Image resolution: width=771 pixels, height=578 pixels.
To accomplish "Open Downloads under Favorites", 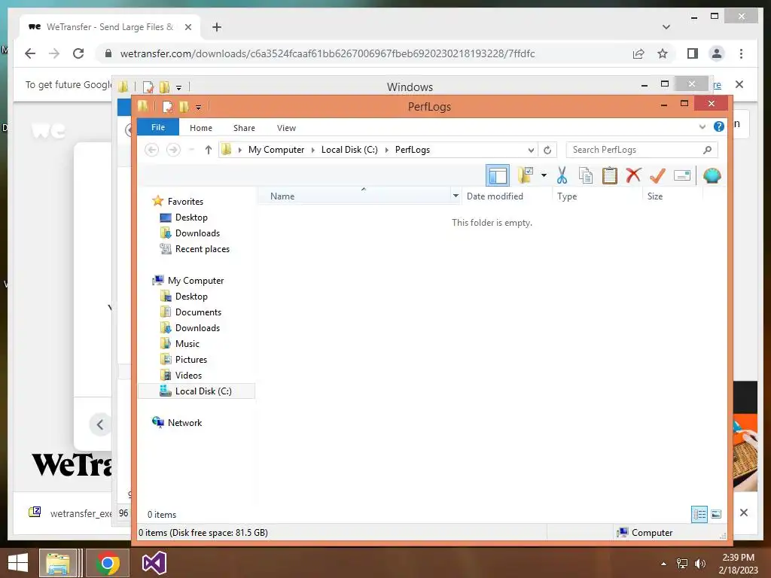I will pyautogui.click(x=190, y=233).
